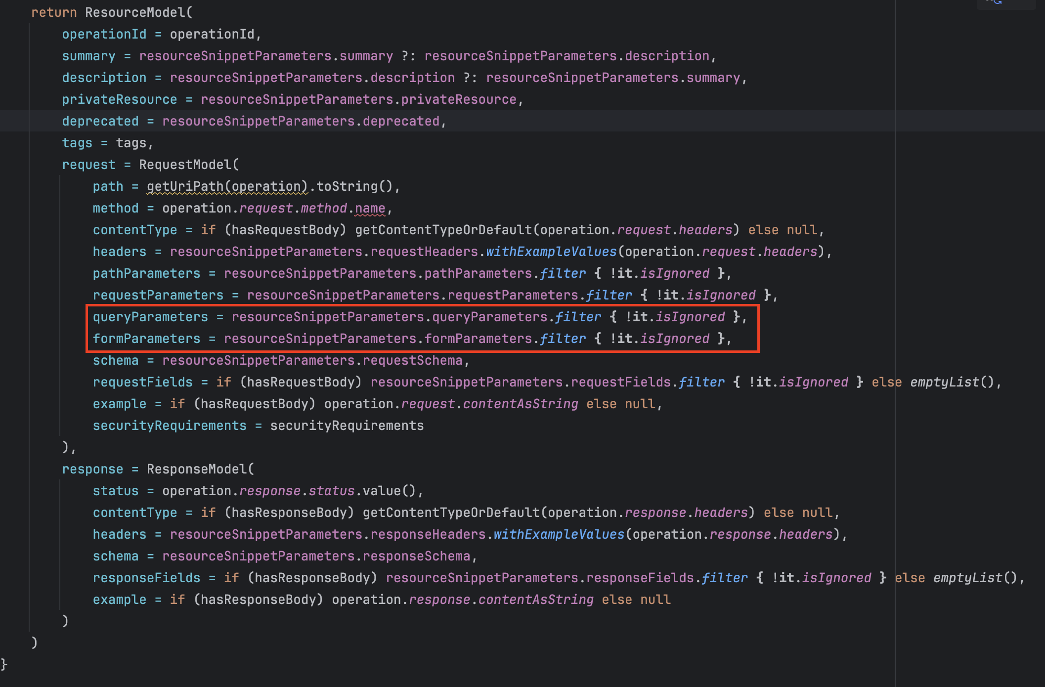
Task: Click the operationId named argument
Action: click(x=104, y=34)
